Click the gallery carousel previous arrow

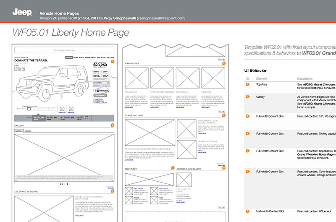(x=60, y=184)
